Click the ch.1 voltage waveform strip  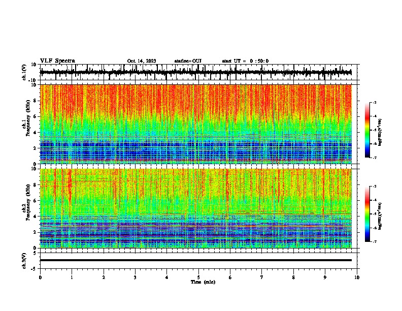195,72
